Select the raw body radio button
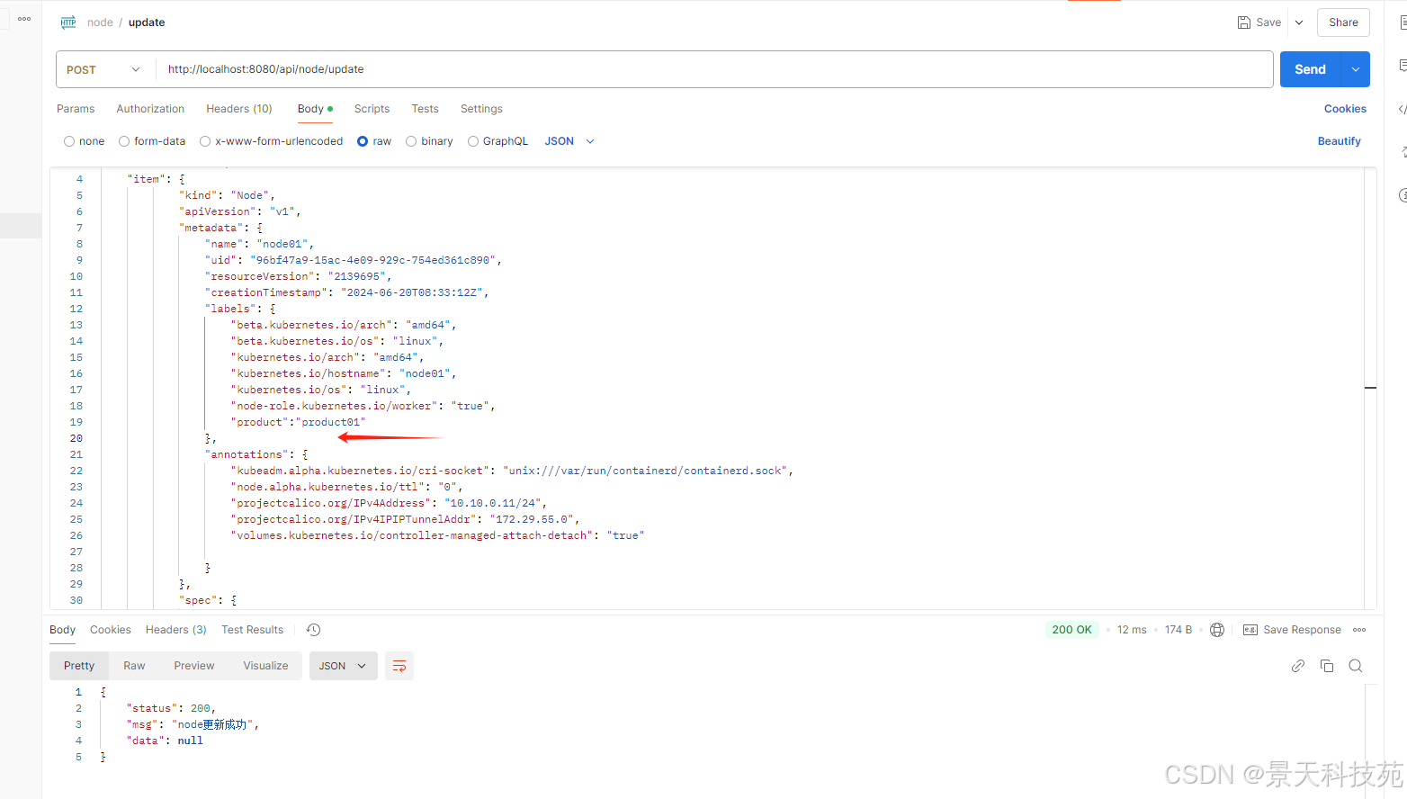Viewport: 1407px width, 799px height. tap(363, 141)
